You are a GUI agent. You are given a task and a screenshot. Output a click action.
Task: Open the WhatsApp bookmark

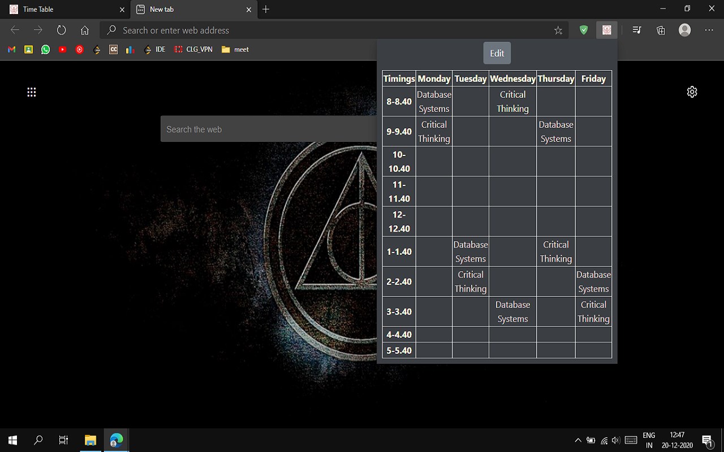pos(45,50)
